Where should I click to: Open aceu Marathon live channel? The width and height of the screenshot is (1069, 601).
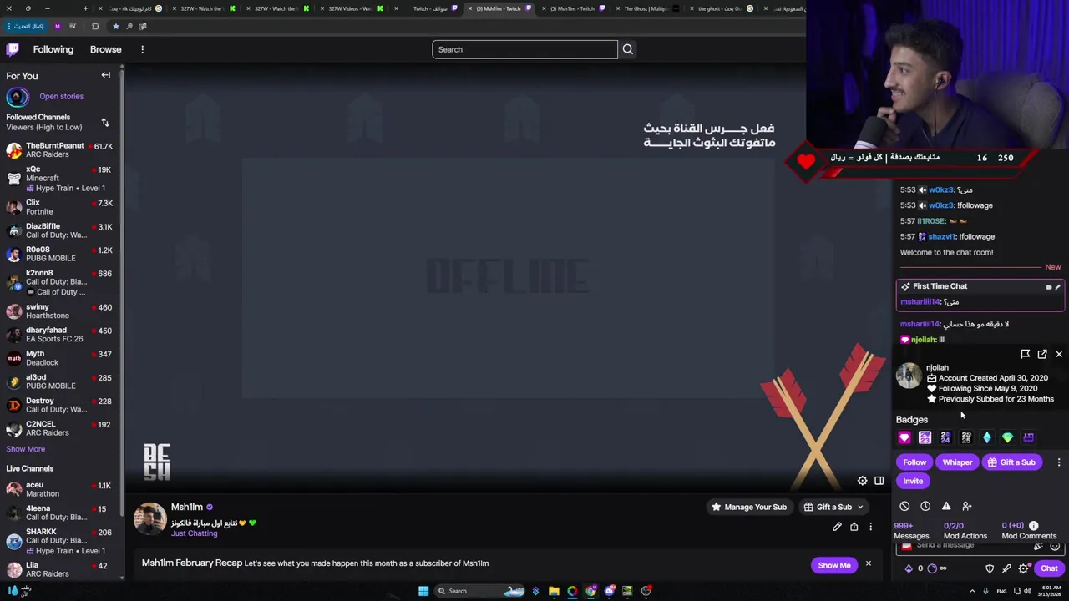pos(60,489)
